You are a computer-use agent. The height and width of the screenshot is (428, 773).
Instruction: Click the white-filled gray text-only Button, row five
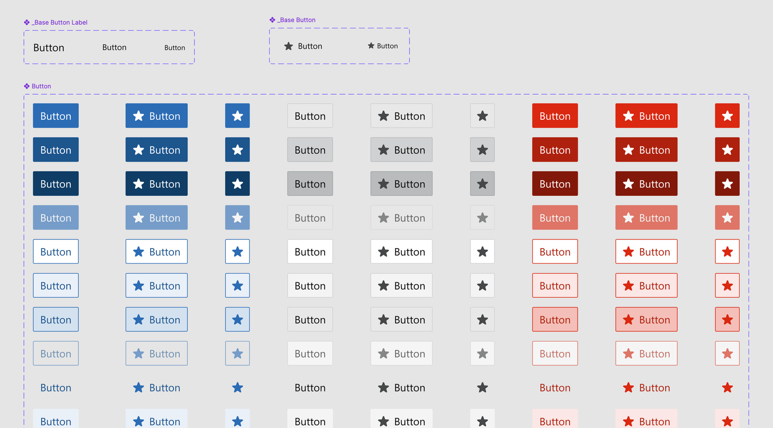[x=310, y=252]
